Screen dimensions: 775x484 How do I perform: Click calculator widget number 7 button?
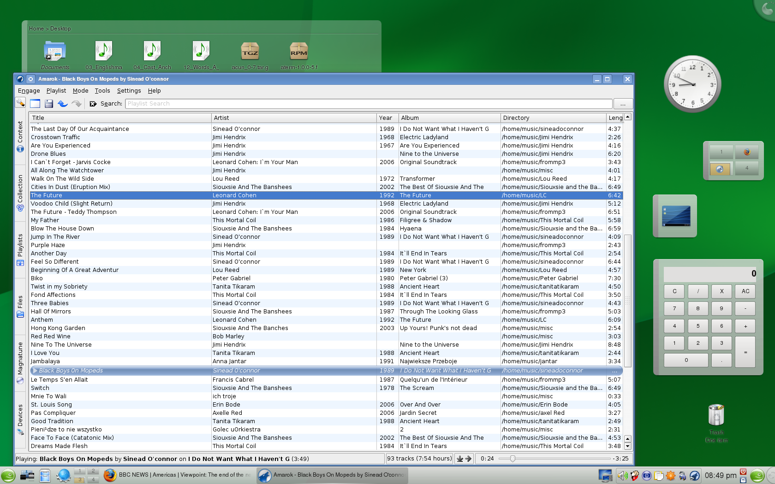point(674,308)
